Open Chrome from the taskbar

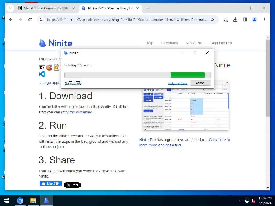(x=20, y=201)
